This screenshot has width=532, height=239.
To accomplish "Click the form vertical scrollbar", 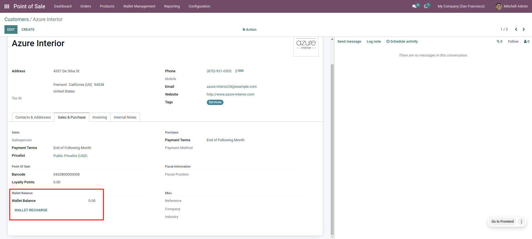I will pyautogui.click(x=332, y=150).
